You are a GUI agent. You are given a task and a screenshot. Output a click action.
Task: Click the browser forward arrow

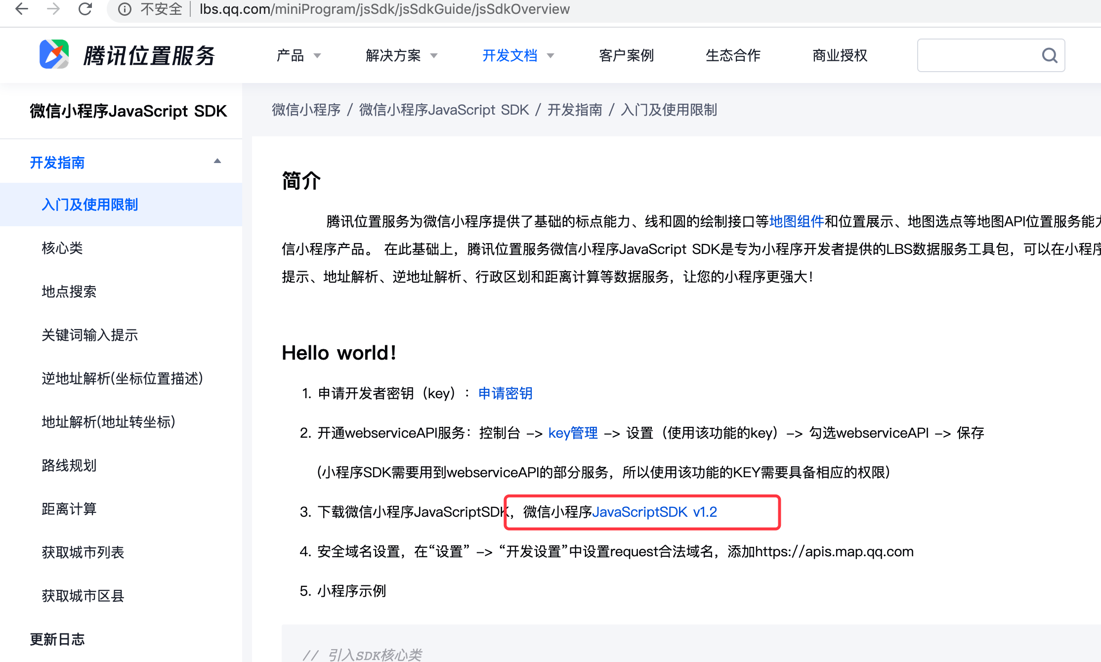pyautogui.click(x=53, y=9)
